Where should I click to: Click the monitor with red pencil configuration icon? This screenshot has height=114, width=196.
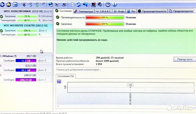click(x=93, y=5)
